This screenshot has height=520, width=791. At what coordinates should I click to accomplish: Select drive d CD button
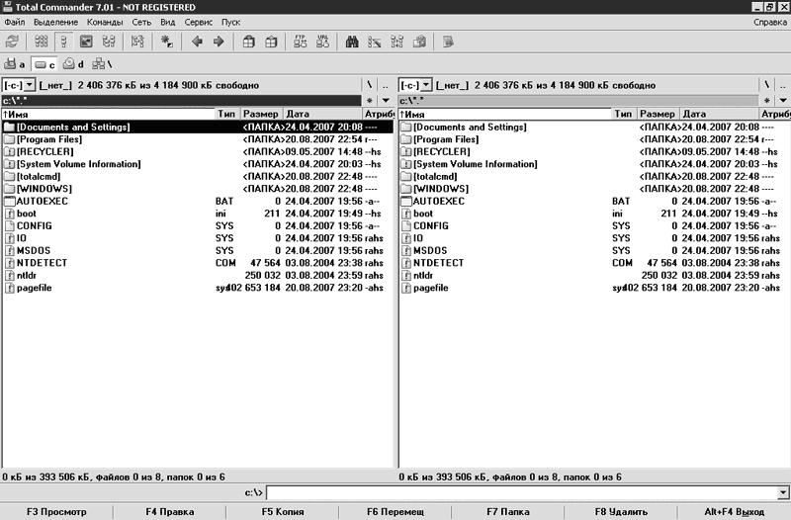(x=73, y=64)
